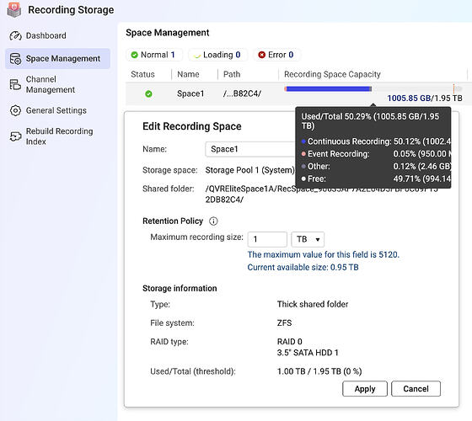The width and height of the screenshot is (472, 421).
Task: Click the Name field containing Space1
Action: coord(250,149)
